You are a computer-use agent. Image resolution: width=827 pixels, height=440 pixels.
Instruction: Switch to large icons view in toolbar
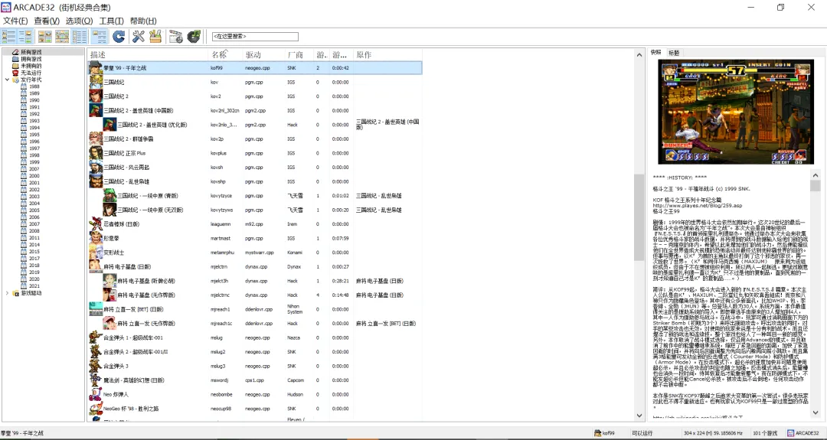45,37
